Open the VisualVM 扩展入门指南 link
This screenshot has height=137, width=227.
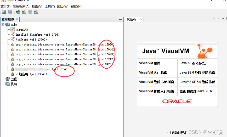tap(156, 91)
